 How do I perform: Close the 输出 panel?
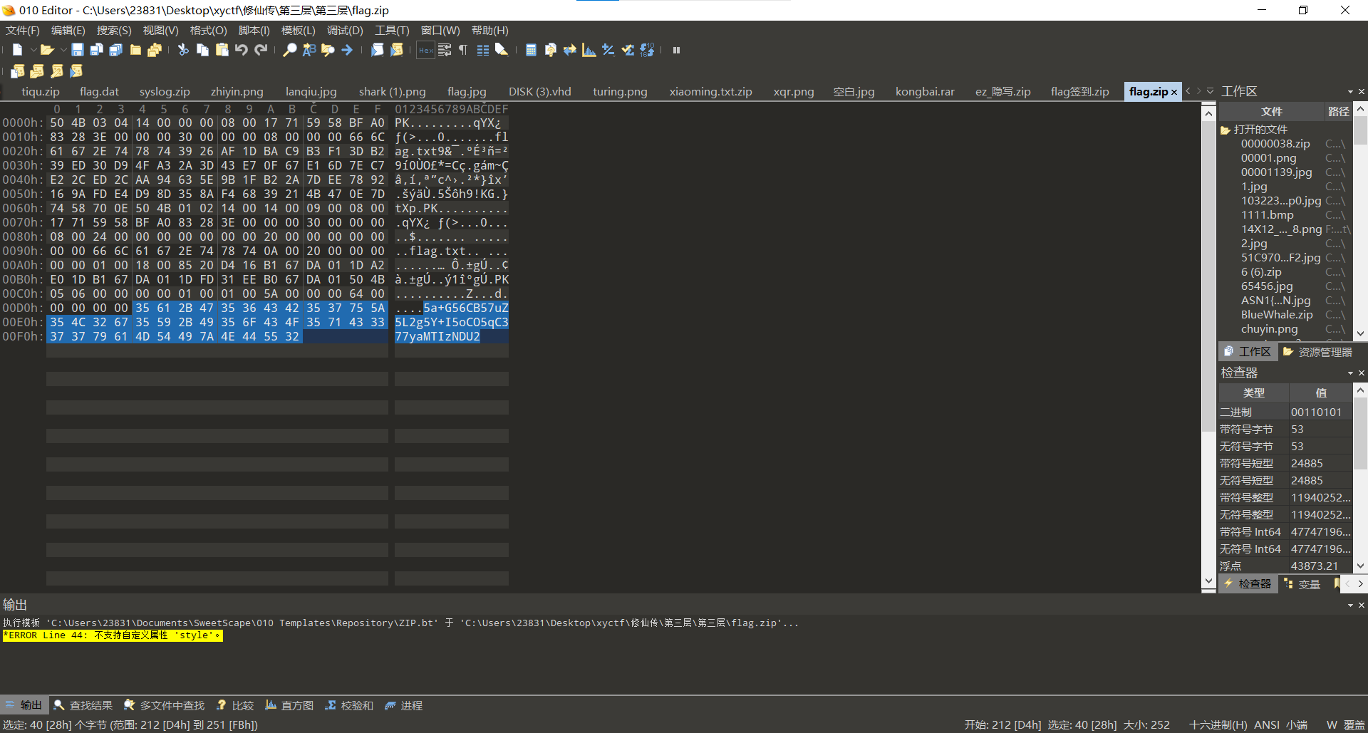click(x=1362, y=605)
